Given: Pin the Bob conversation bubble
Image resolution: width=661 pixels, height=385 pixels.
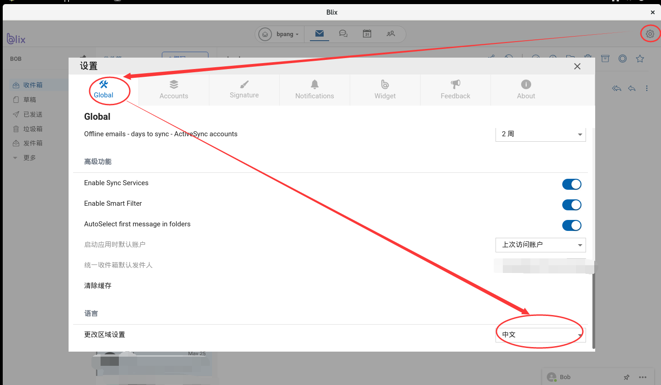Looking at the screenshot, I should coord(627,377).
